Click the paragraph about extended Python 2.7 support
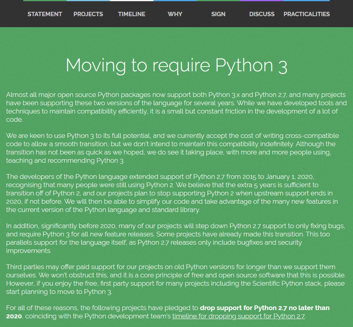 click(176, 193)
